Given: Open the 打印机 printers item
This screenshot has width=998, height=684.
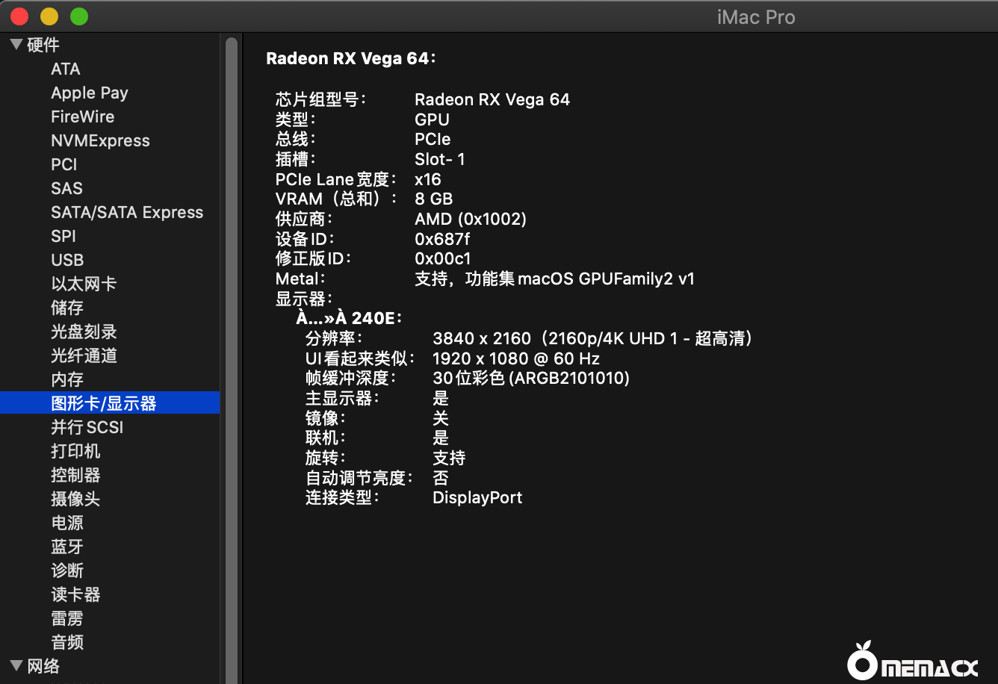Looking at the screenshot, I should 75,451.
